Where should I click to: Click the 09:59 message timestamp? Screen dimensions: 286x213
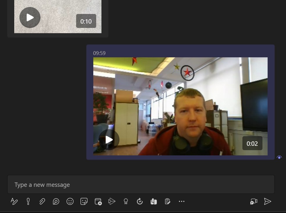pyautogui.click(x=99, y=53)
